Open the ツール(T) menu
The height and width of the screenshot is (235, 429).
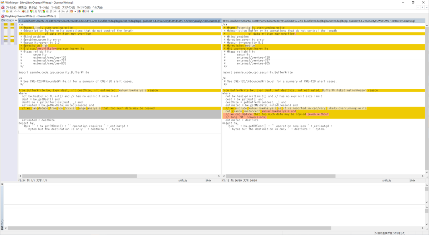(55, 7)
